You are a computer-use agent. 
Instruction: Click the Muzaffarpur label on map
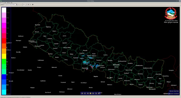pos(118,94)
